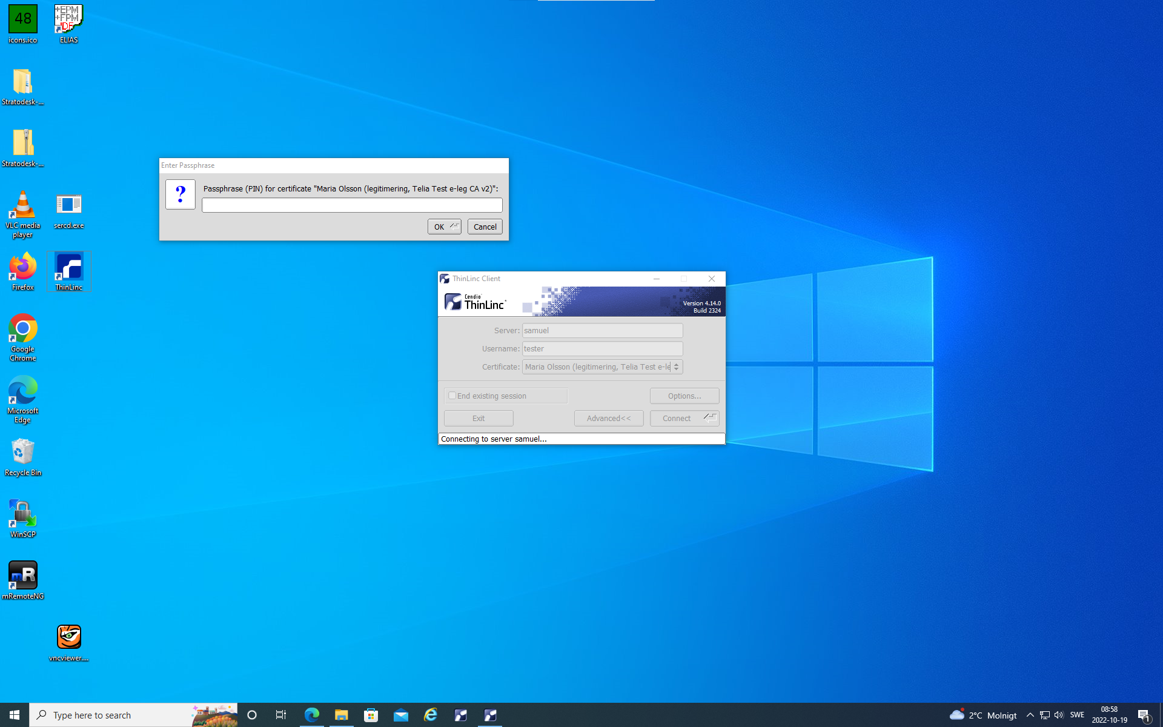Image resolution: width=1163 pixels, height=727 pixels.
Task: Select the mRemoteNG desktop shortcut
Action: click(x=23, y=581)
